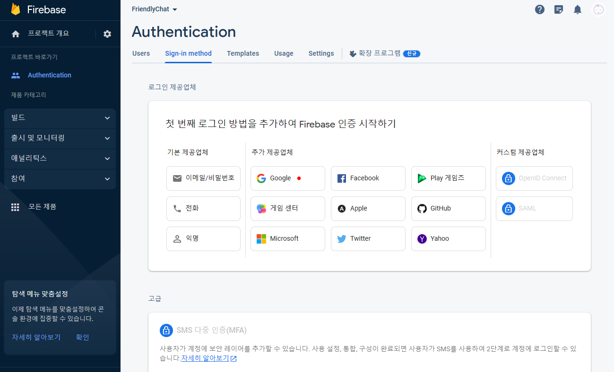Viewport: 614px width, 372px height.
Task: Choose the 게임 센터 provider
Action: pos(288,209)
